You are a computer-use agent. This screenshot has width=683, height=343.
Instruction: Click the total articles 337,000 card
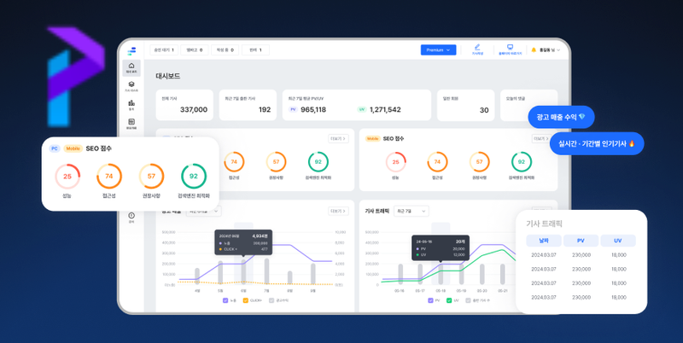[x=184, y=104]
